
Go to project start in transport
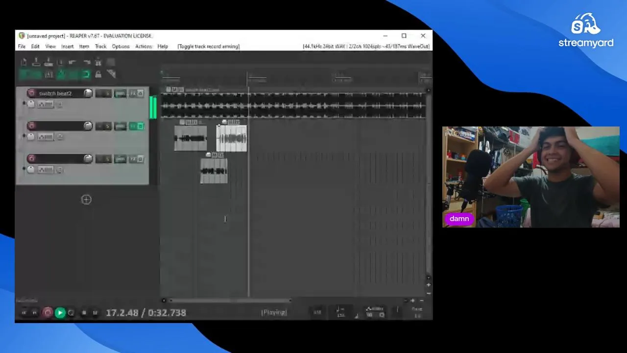pyautogui.click(x=24, y=312)
